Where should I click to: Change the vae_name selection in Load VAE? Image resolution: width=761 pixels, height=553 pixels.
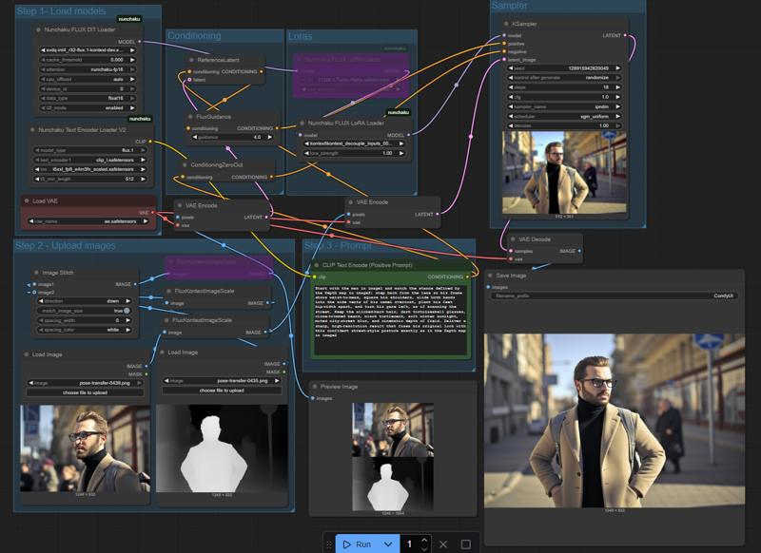click(90, 221)
